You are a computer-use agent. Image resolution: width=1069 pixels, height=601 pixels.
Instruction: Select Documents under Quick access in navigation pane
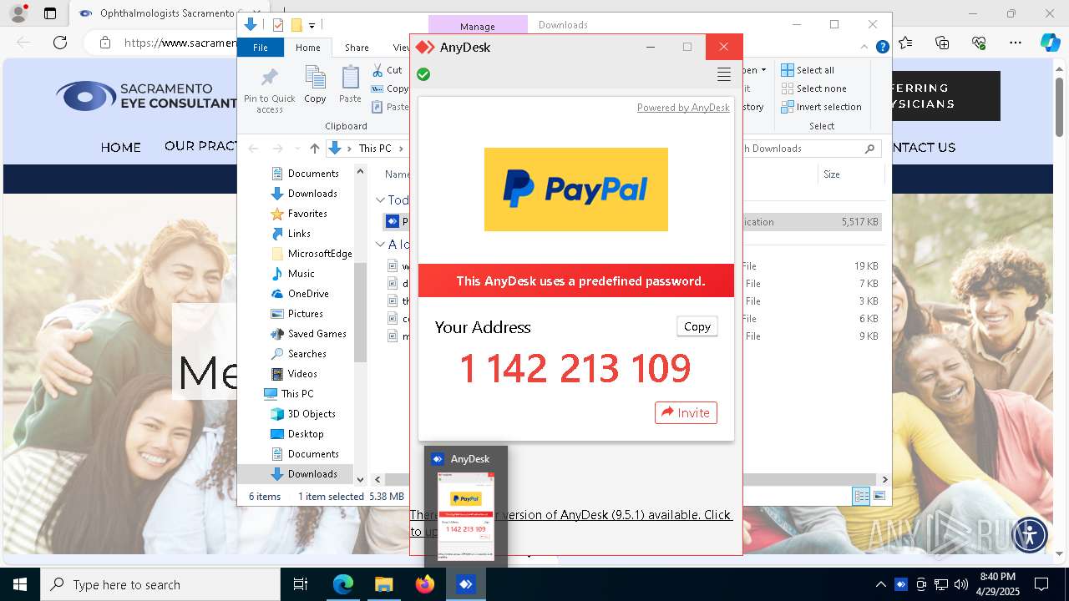click(313, 174)
